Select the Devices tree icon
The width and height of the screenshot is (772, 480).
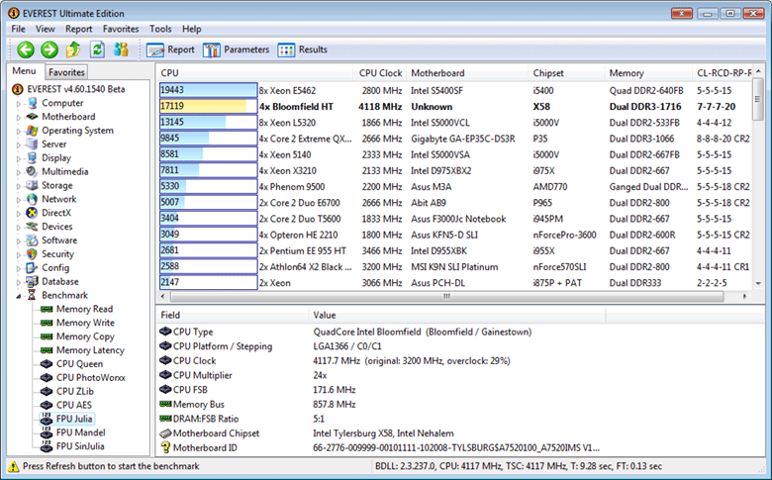point(32,227)
